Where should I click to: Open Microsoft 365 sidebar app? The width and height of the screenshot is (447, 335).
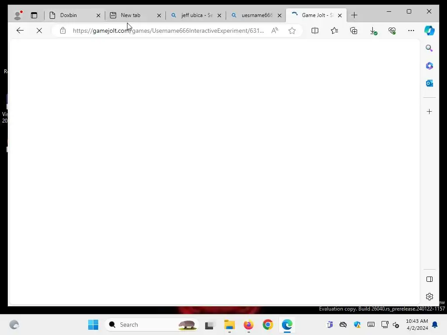(430, 66)
